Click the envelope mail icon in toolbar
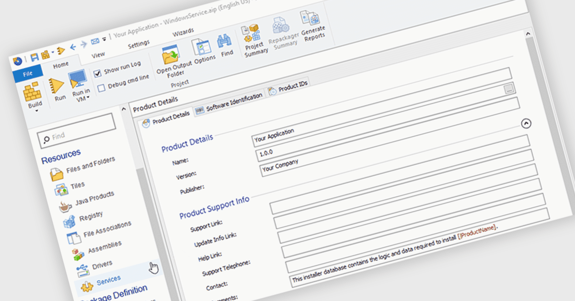575x301 pixels. (x=95, y=42)
